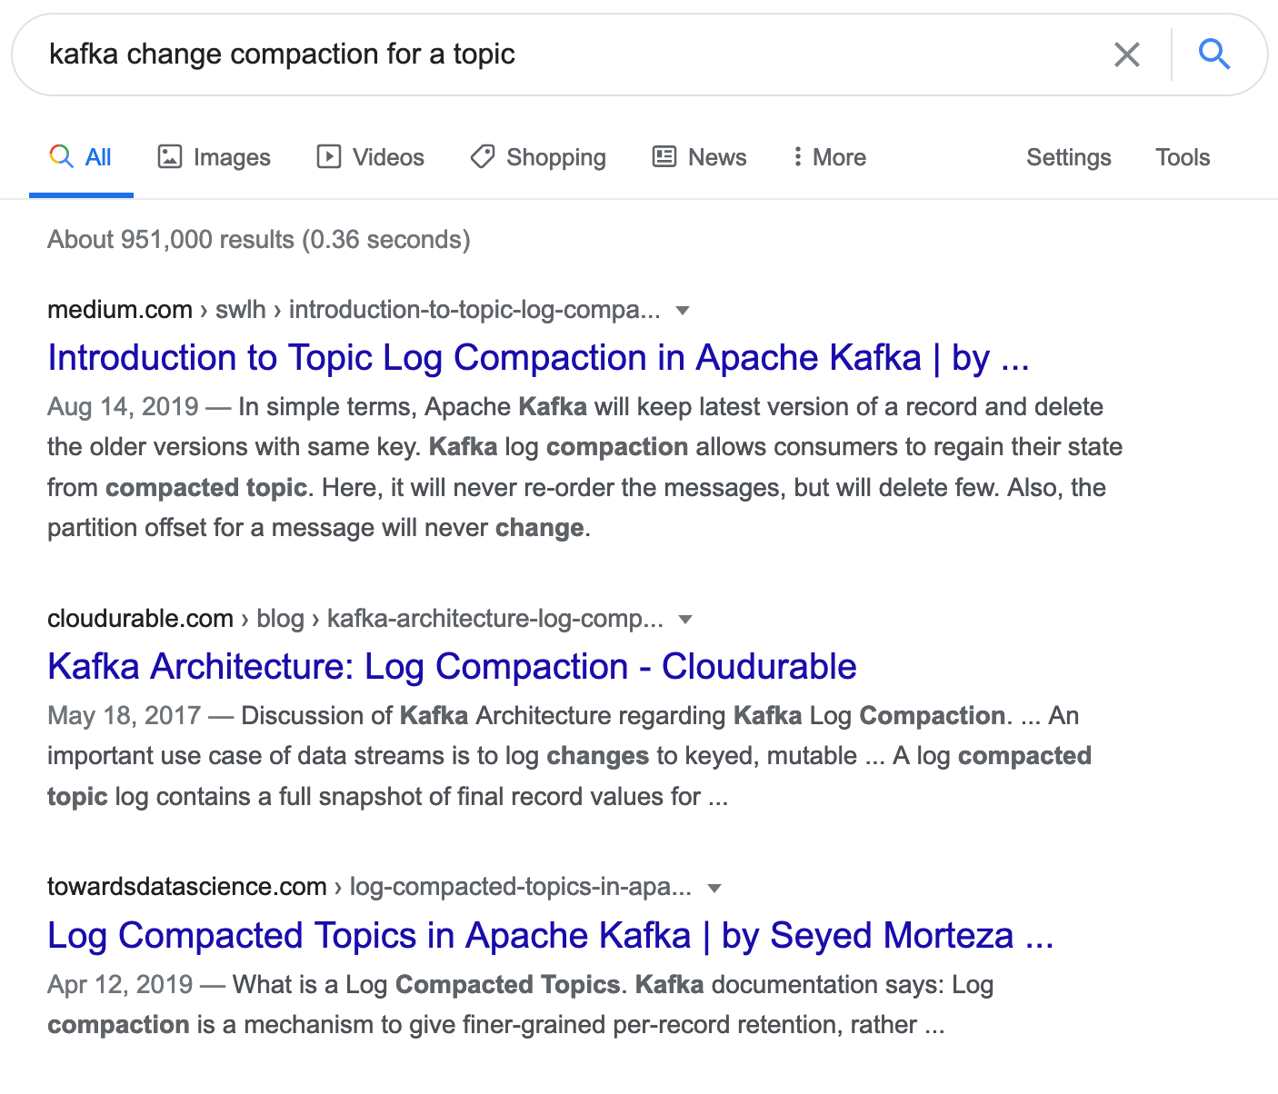
Task: Click the towardsdatascience.com breadcrumb URL
Action: [369, 887]
